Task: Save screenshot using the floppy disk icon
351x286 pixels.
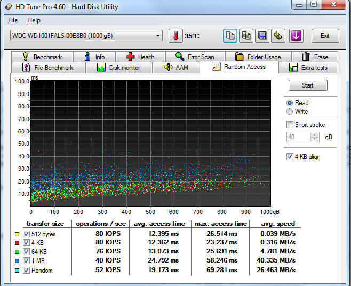Action: (x=262, y=36)
